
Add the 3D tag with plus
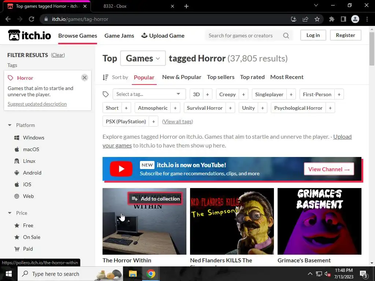[x=207, y=94]
